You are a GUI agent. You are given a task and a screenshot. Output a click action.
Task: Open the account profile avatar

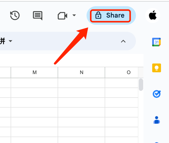(153, 15)
